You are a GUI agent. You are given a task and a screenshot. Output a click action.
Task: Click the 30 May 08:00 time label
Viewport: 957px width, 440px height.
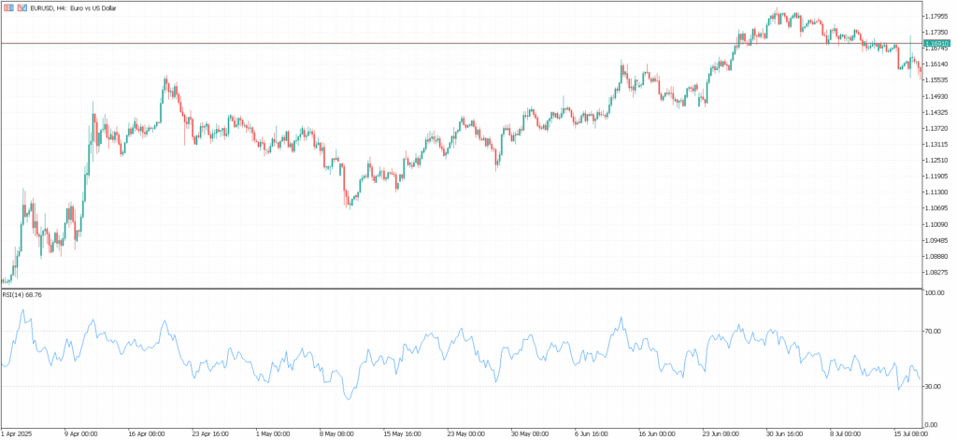point(529,433)
